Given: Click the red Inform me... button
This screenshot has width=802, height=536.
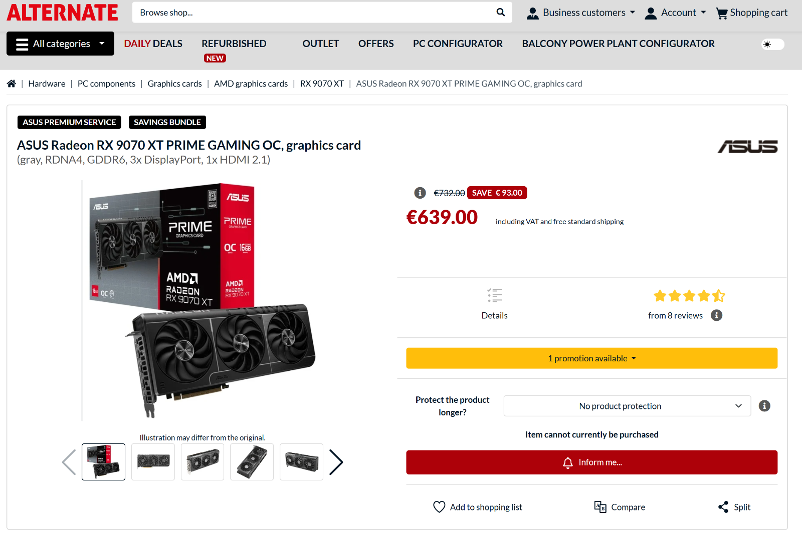Looking at the screenshot, I should tap(591, 462).
